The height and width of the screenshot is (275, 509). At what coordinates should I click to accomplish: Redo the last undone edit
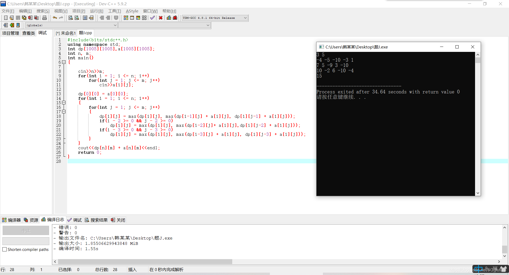click(x=61, y=18)
